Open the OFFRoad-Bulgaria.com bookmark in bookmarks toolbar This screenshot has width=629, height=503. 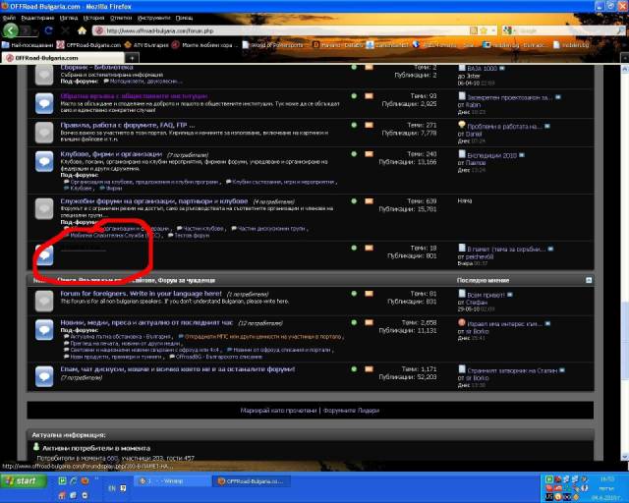(88, 45)
